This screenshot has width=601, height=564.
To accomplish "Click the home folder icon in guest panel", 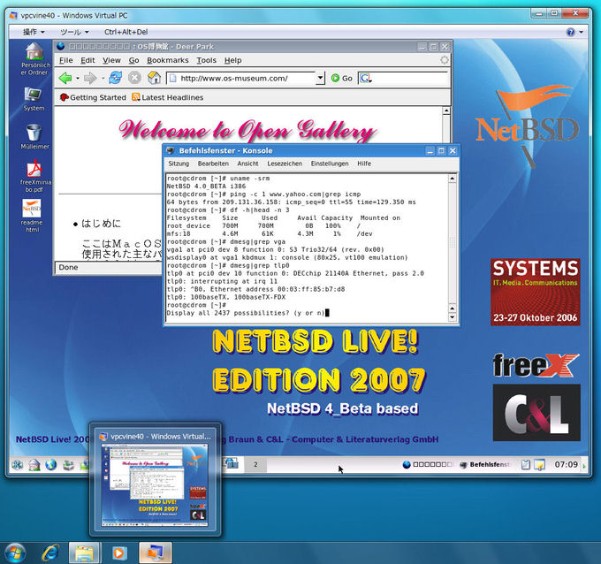I will coord(34,465).
